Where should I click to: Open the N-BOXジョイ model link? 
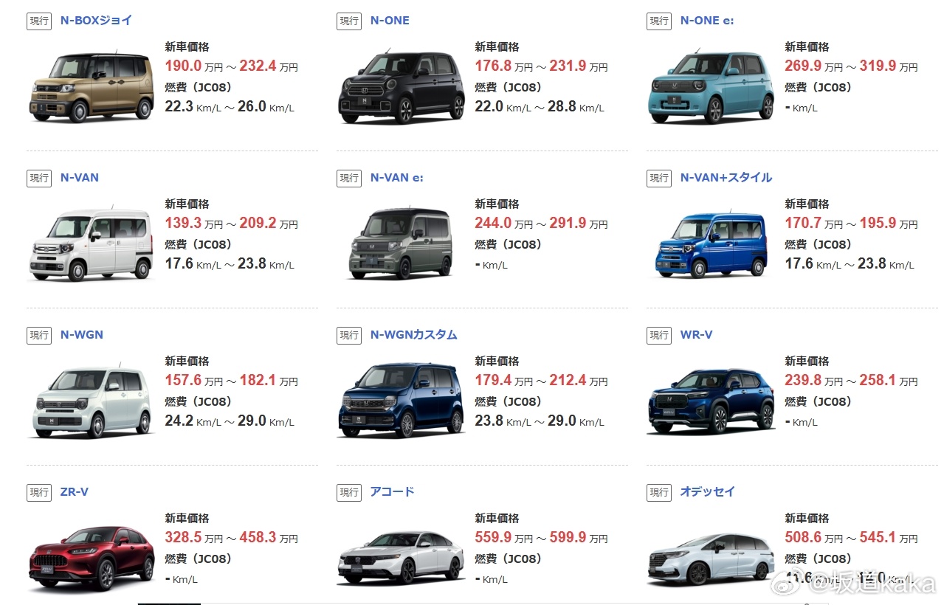[96, 21]
